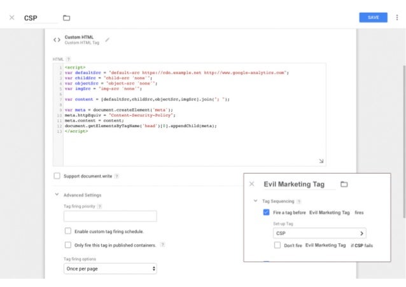Click the editor expand arrow icon
406x287 pixels.
tap(321, 161)
